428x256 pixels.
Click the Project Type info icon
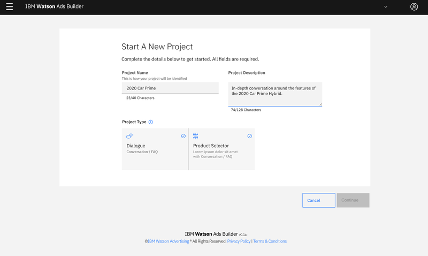click(x=151, y=122)
